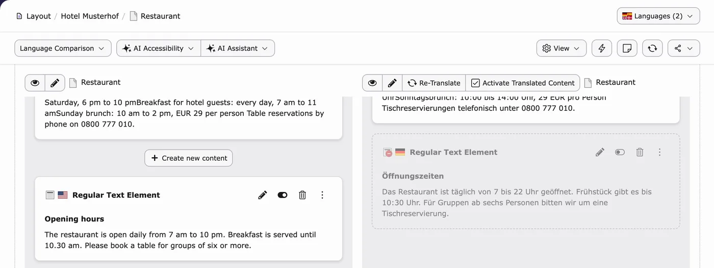Delete the German Regular Text Element

(640, 152)
